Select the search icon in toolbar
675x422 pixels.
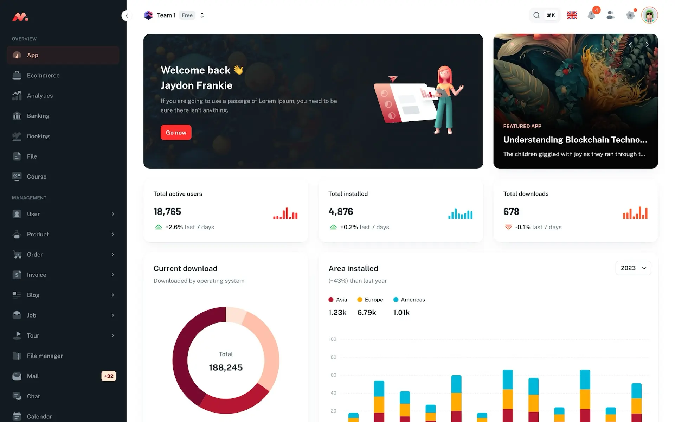[x=536, y=15]
